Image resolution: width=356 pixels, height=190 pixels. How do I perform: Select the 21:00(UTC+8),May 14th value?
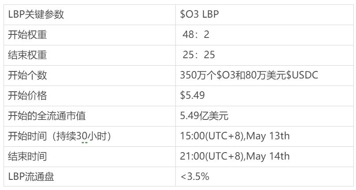(x=235, y=156)
